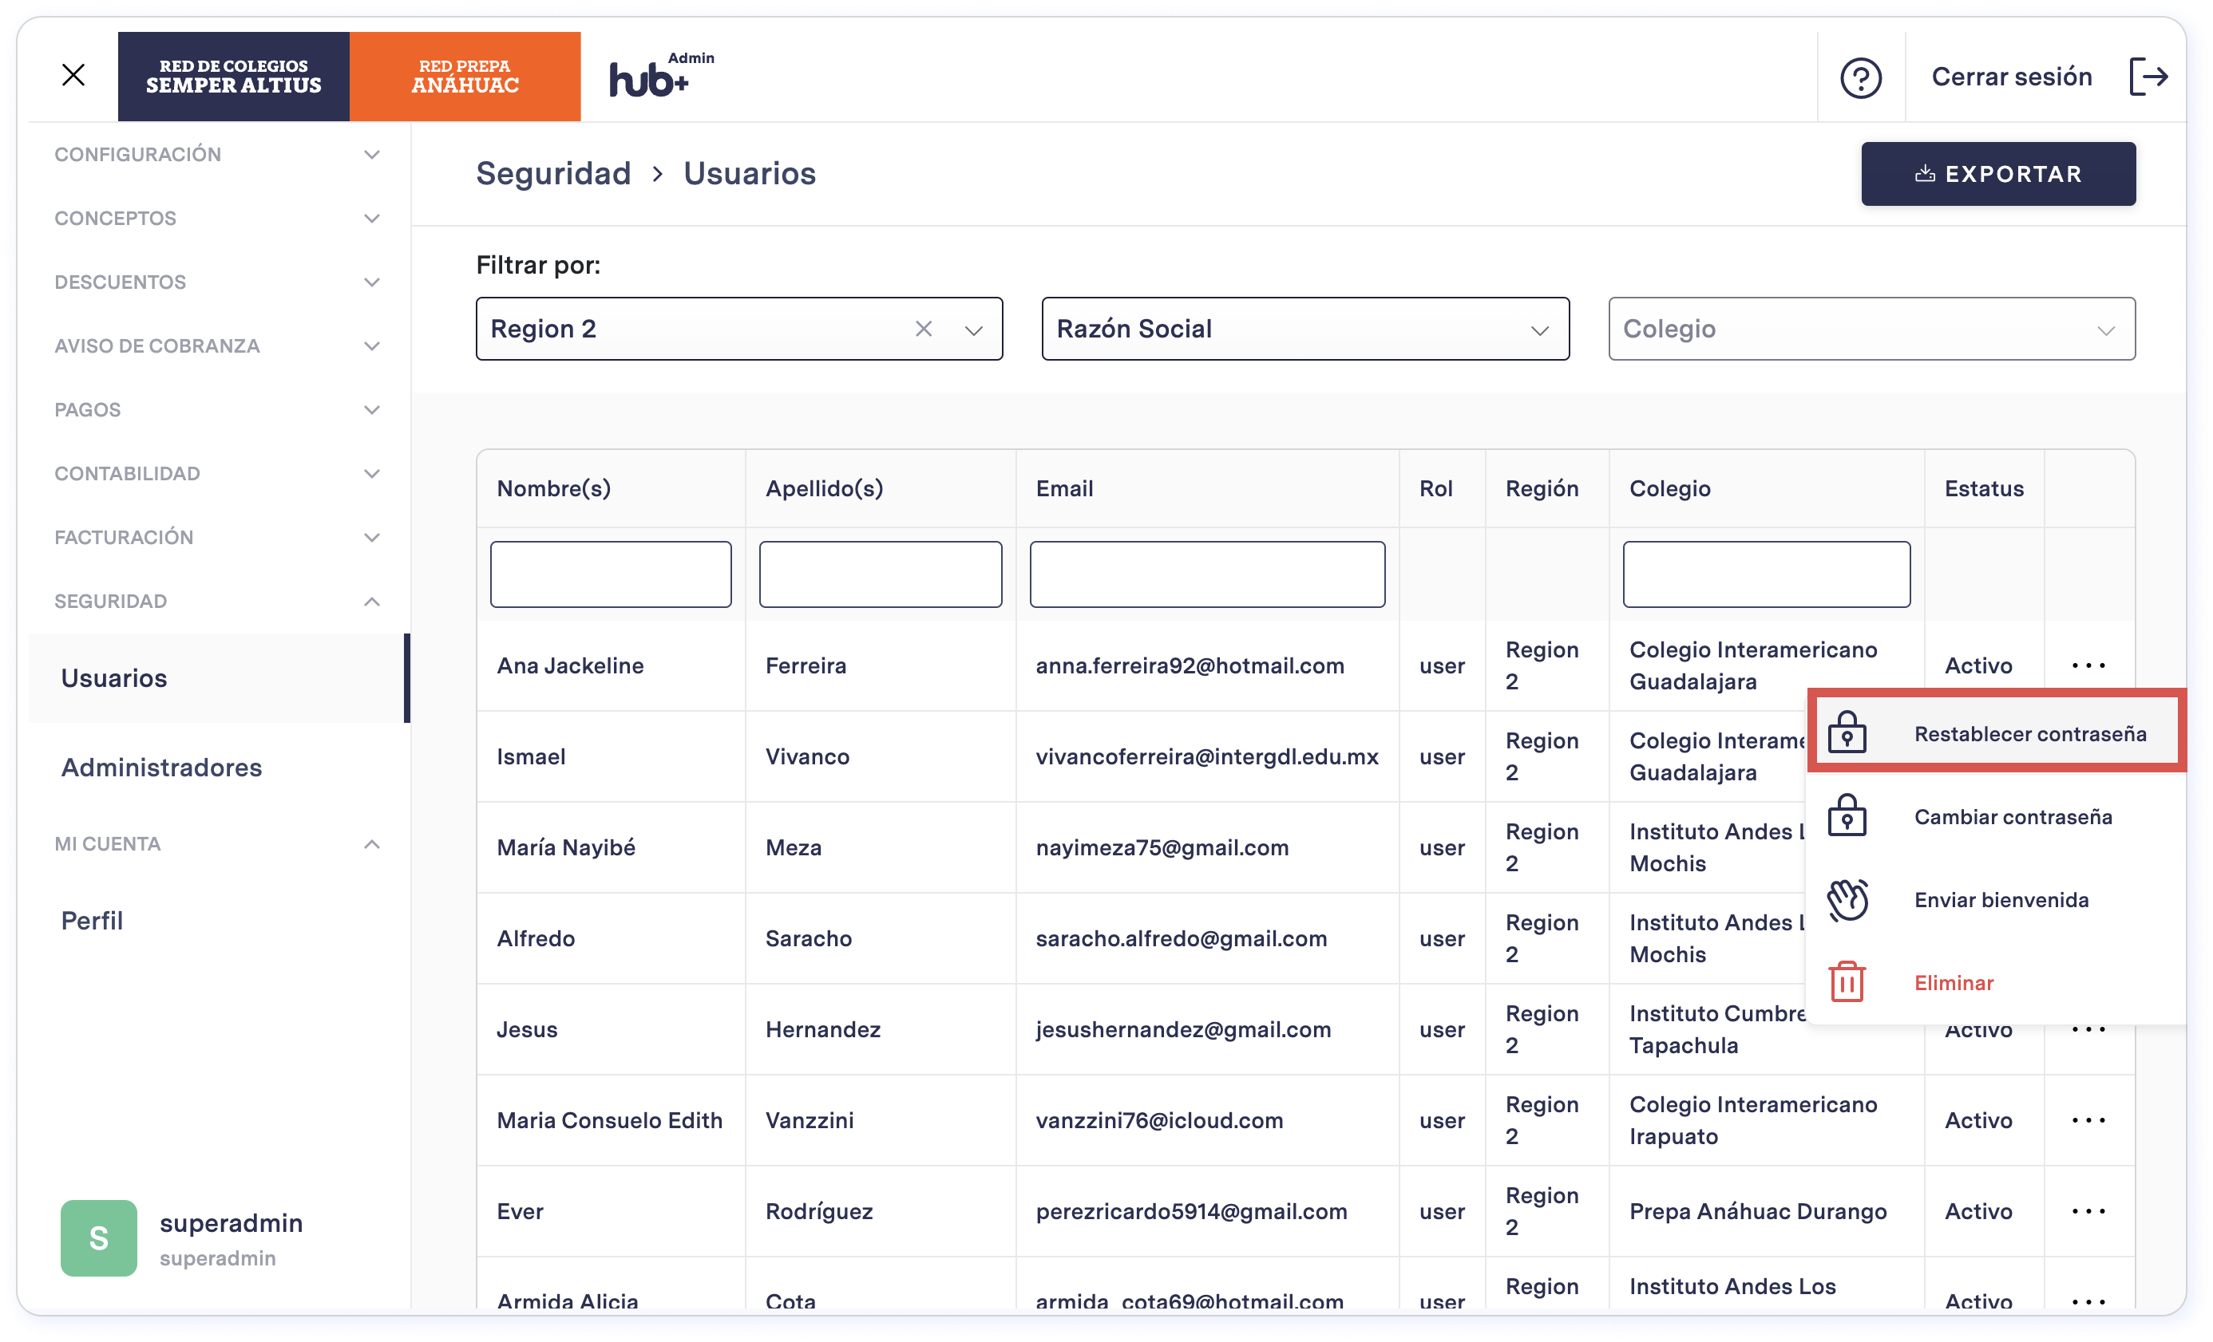The width and height of the screenshot is (2213, 1342).
Task: Click the red trash icon for Eliminar
Action: (x=1847, y=981)
